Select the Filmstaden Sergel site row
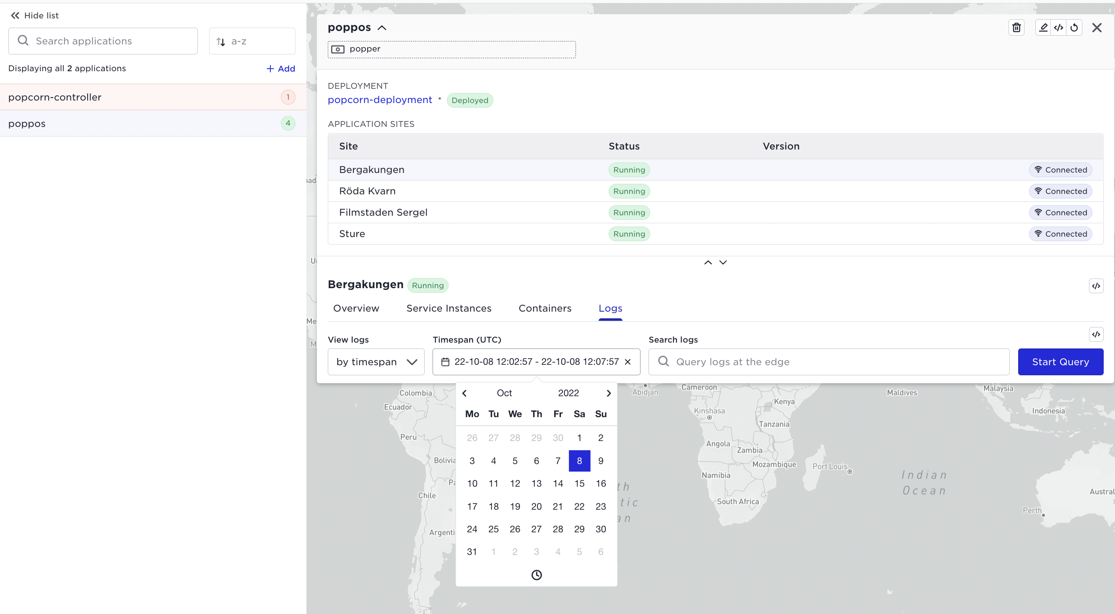 (715, 212)
